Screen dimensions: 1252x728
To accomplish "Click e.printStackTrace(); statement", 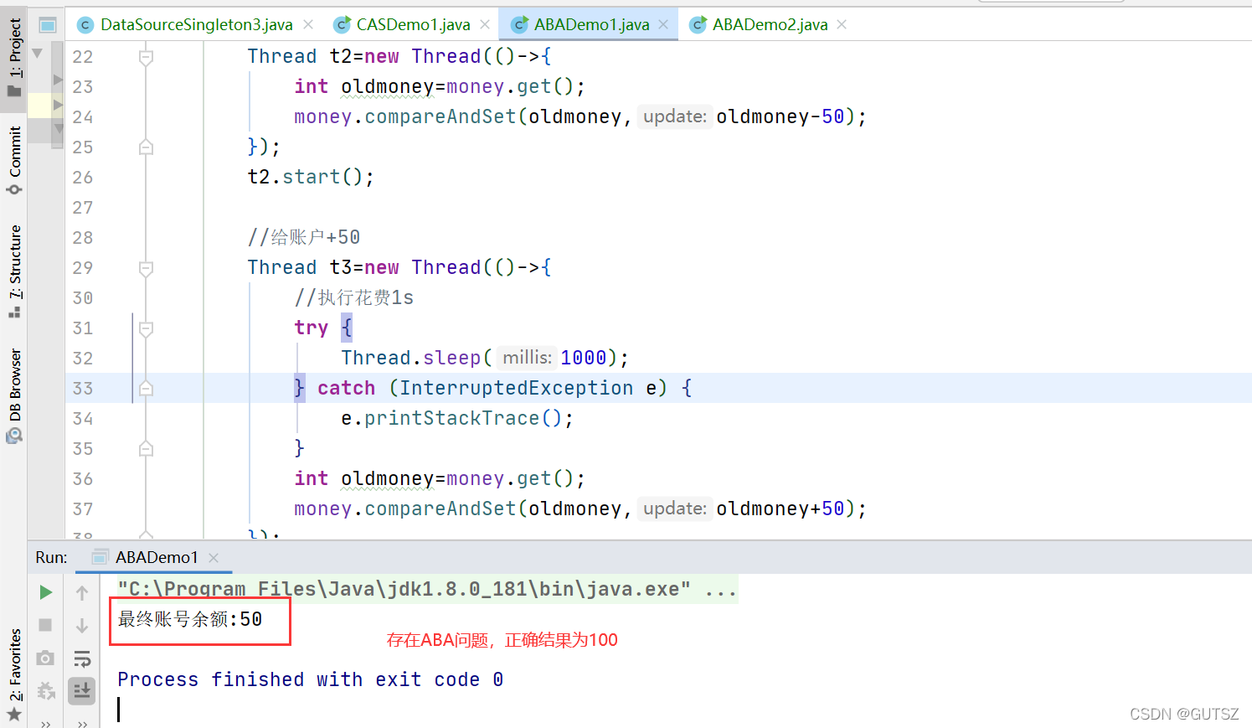I will [x=457, y=419].
